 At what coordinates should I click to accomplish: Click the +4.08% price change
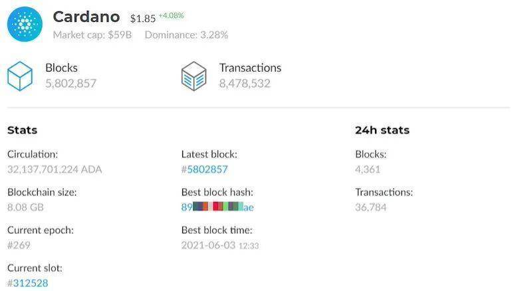pos(172,16)
